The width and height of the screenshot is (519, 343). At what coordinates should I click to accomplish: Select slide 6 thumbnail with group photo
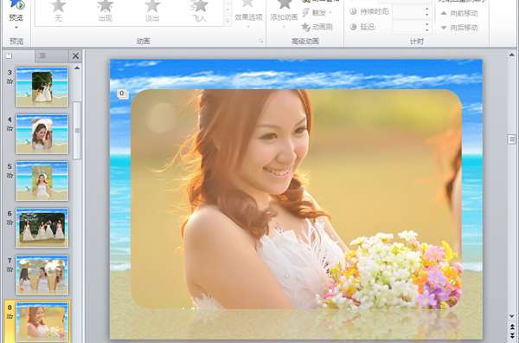point(42,228)
